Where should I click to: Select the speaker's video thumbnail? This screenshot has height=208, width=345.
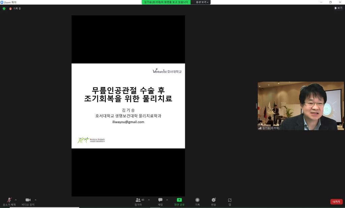point(301,106)
